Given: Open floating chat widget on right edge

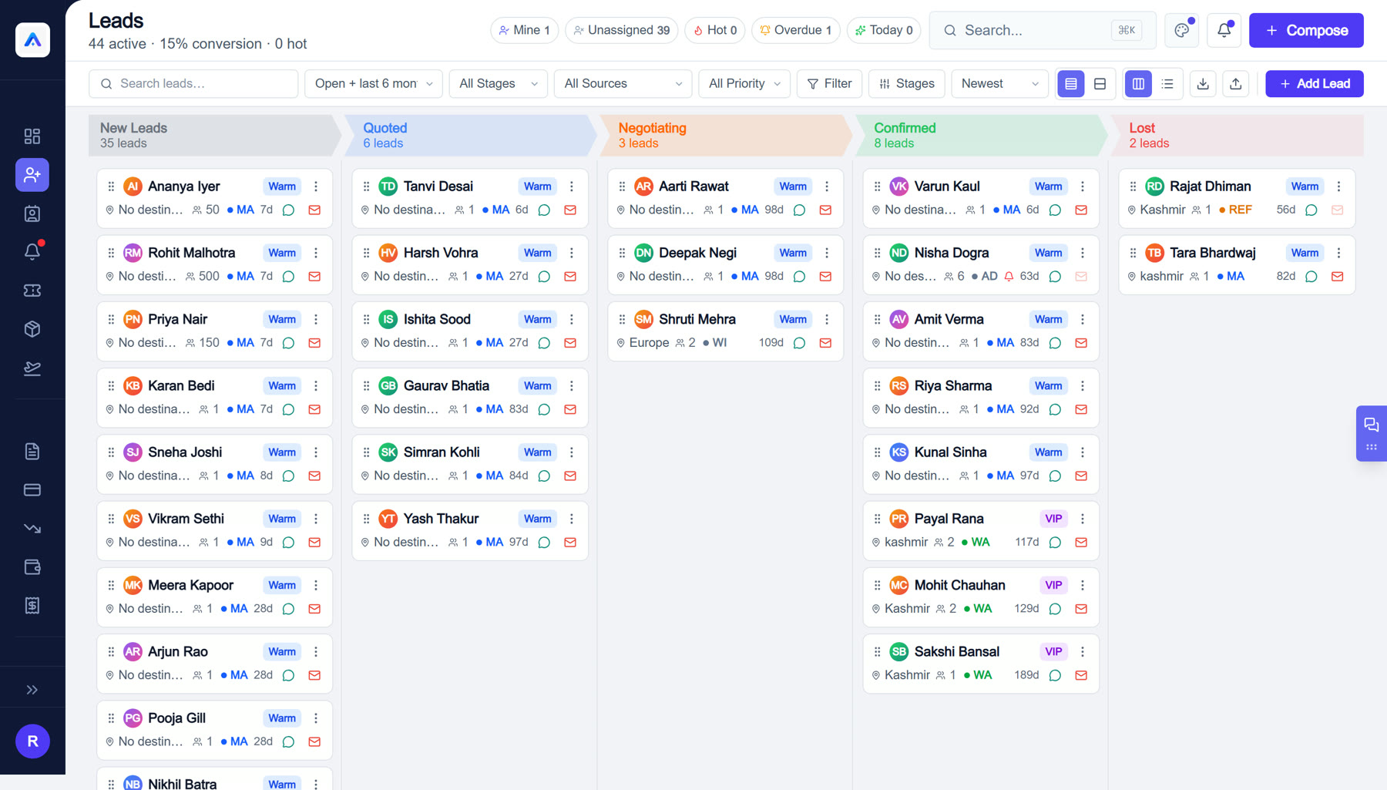Looking at the screenshot, I should click(x=1372, y=433).
